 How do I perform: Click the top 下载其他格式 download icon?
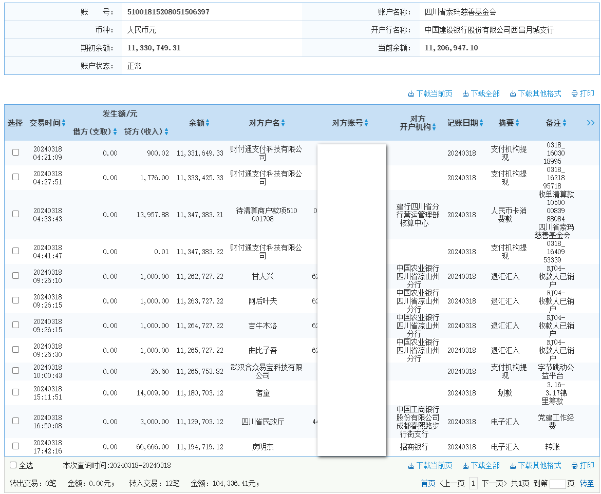(x=513, y=94)
